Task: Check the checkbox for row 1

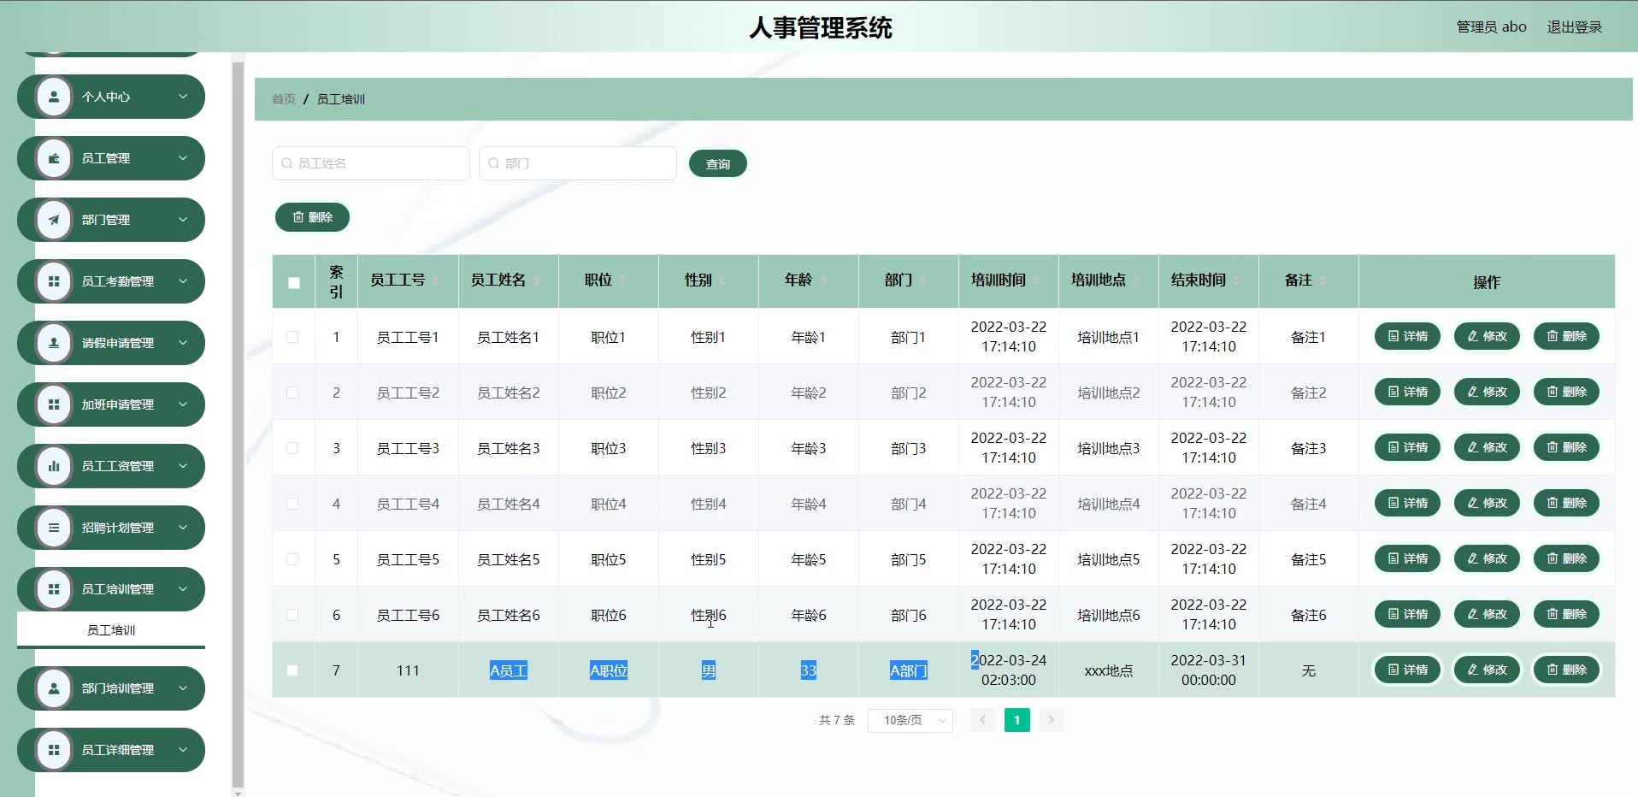Action: pos(292,337)
